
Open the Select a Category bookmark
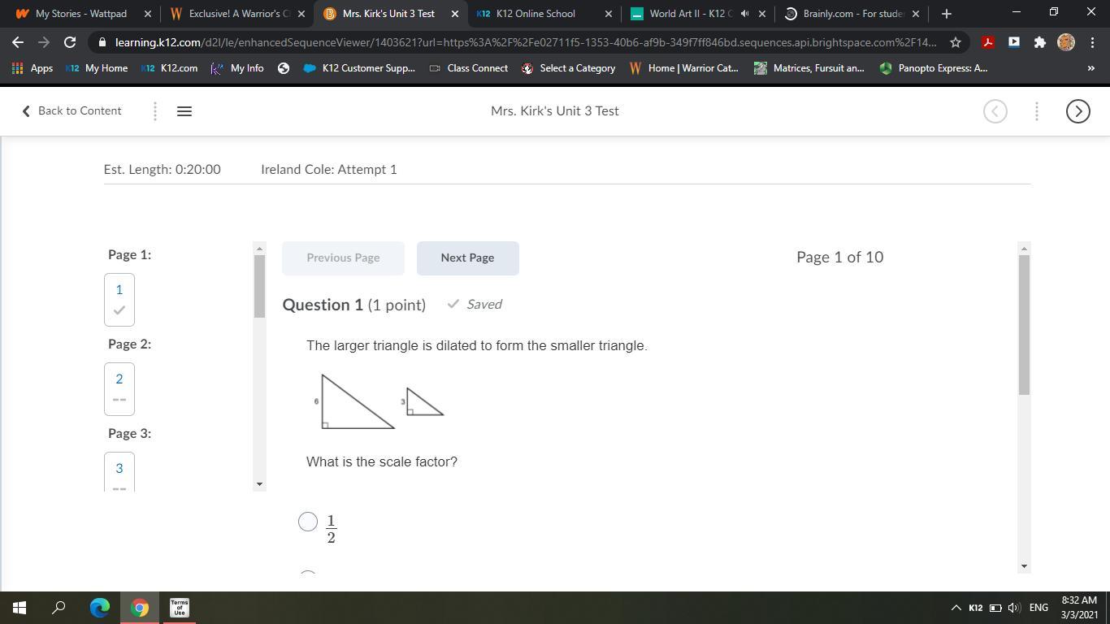pyautogui.click(x=568, y=68)
